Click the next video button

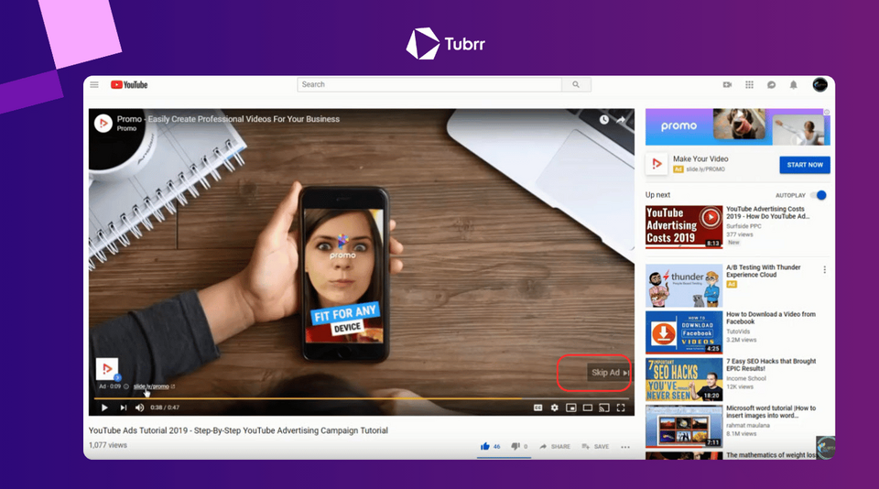(x=123, y=407)
